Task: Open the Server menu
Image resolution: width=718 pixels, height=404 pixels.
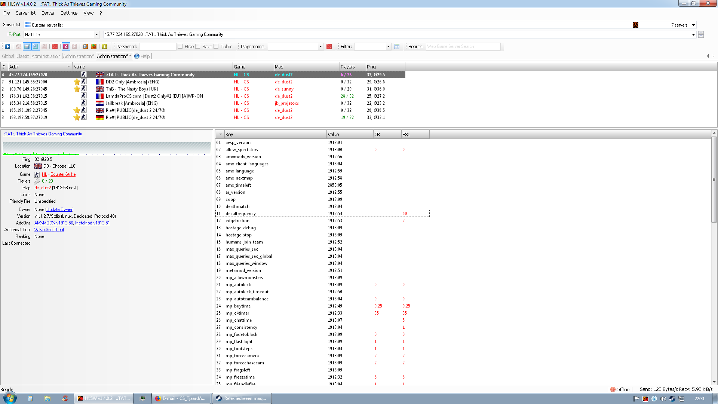Action: [48, 13]
